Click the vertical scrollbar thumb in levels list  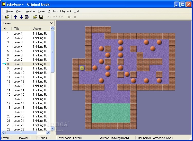click(52, 52)
